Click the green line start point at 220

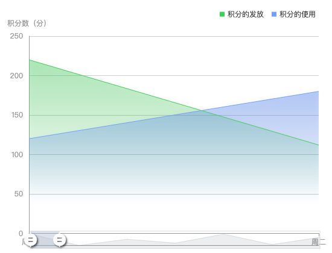(x=30, y=60)
